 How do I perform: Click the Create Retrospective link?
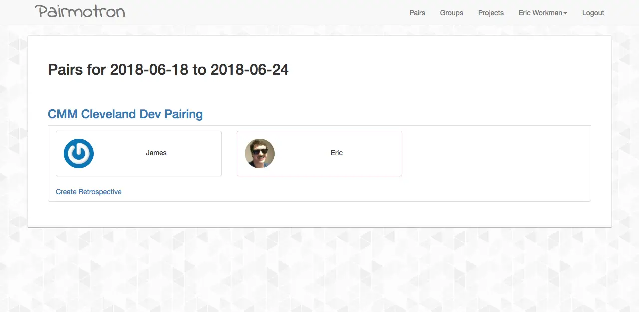coord(88,192)
